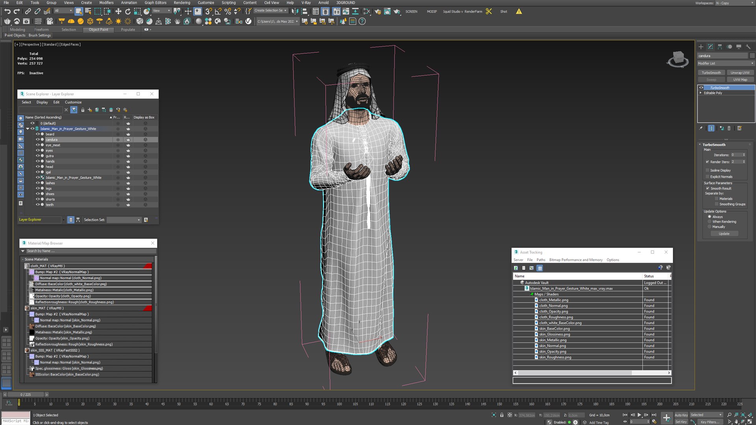Open the Rendering menu
This screenshot has height=425, width=756.
pyautogui.click(x=182, y=3)
